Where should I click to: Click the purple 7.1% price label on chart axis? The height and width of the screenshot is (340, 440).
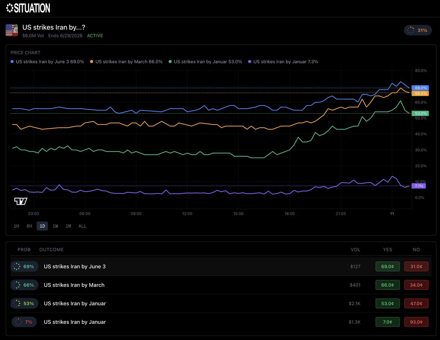pyautogui.click(x=419, y=186)
